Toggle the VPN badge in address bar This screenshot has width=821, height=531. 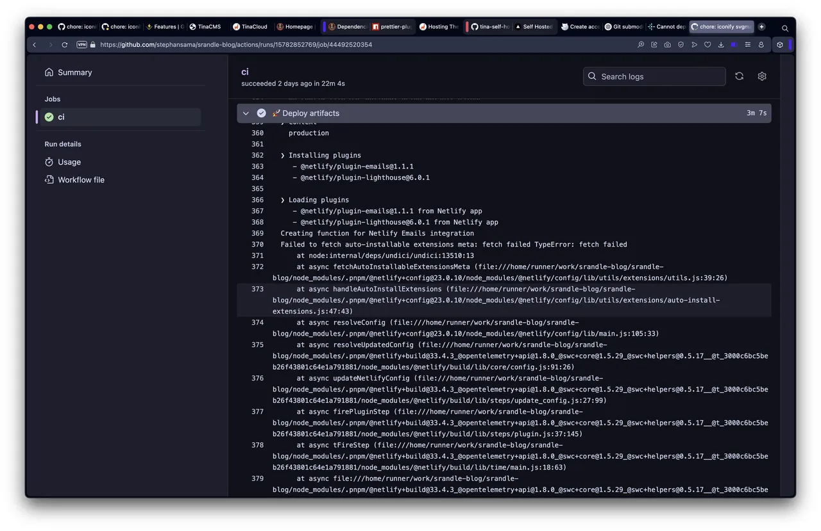coord(81,45)
